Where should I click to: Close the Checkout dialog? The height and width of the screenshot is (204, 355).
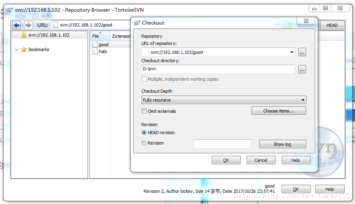(x=306, y=21)
